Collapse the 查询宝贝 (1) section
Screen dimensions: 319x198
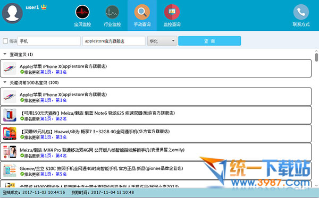5,54
